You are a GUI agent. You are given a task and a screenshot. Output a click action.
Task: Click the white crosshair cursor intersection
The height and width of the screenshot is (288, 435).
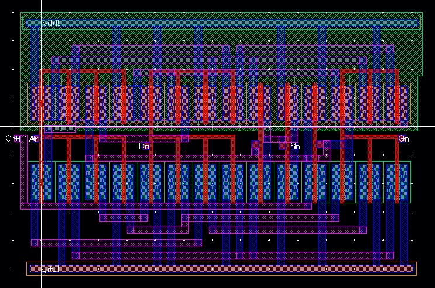click(42, 126)
